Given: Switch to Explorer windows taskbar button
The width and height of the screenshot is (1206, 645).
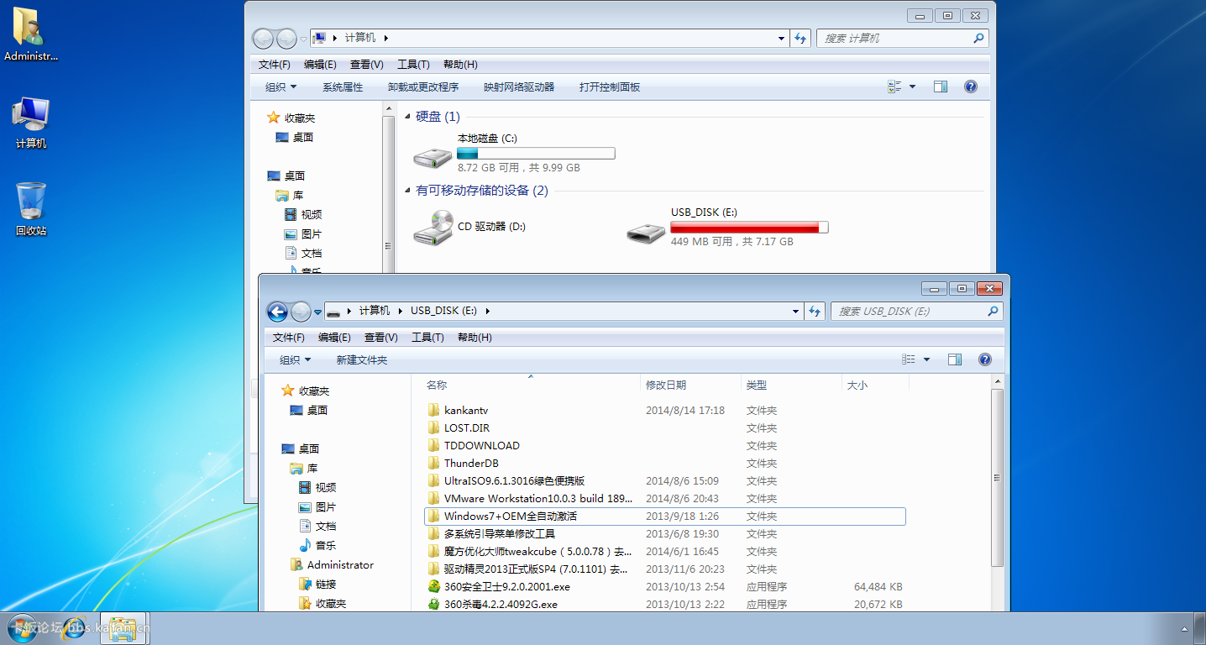Looking at the screenshot, I should (x=123, y=627).
